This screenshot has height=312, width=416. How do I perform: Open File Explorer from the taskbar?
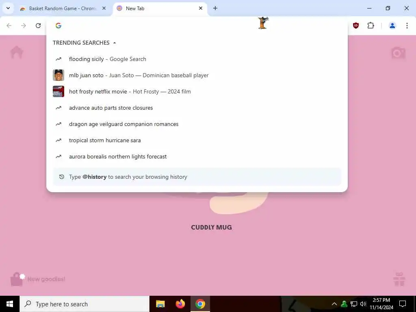tap(160, 304)
